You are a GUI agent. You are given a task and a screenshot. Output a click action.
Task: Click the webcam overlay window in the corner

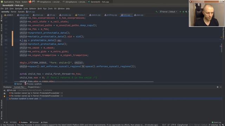coord(207,13)
